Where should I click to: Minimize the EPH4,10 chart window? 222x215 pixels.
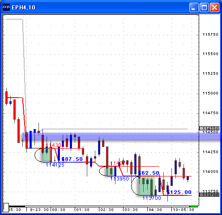pos(194,7)
